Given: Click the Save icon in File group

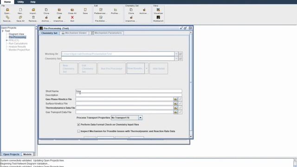Looking at the screenshot, I should click(85, 10).
